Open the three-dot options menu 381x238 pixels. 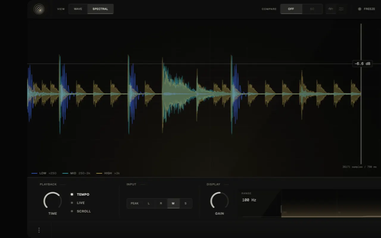pyautogui.click(x=39, y=230)
